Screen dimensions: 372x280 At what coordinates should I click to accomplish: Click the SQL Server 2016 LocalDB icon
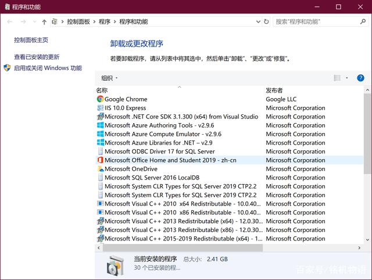(101, 178)
